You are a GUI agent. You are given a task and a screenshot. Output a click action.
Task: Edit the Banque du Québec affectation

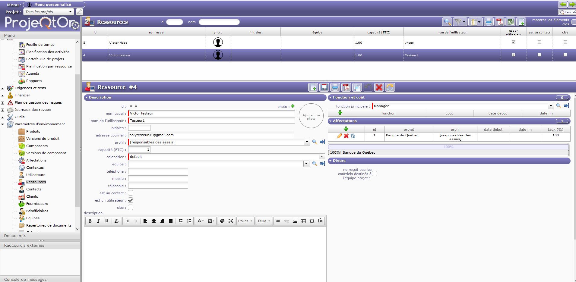click(339, 136)
